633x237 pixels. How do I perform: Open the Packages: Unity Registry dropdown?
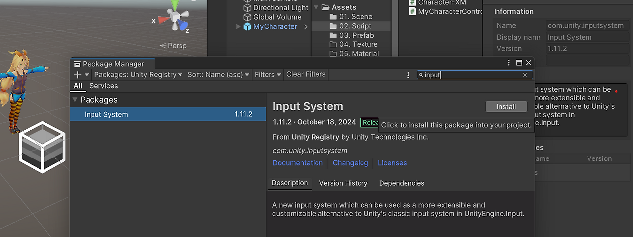tap(138, 75)
